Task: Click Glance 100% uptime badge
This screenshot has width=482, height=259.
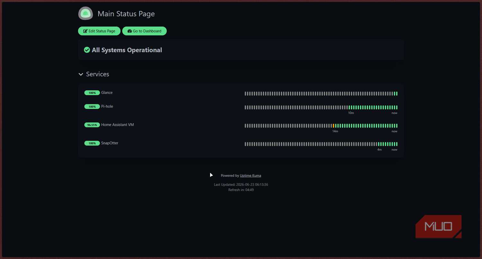Action: 92,93
